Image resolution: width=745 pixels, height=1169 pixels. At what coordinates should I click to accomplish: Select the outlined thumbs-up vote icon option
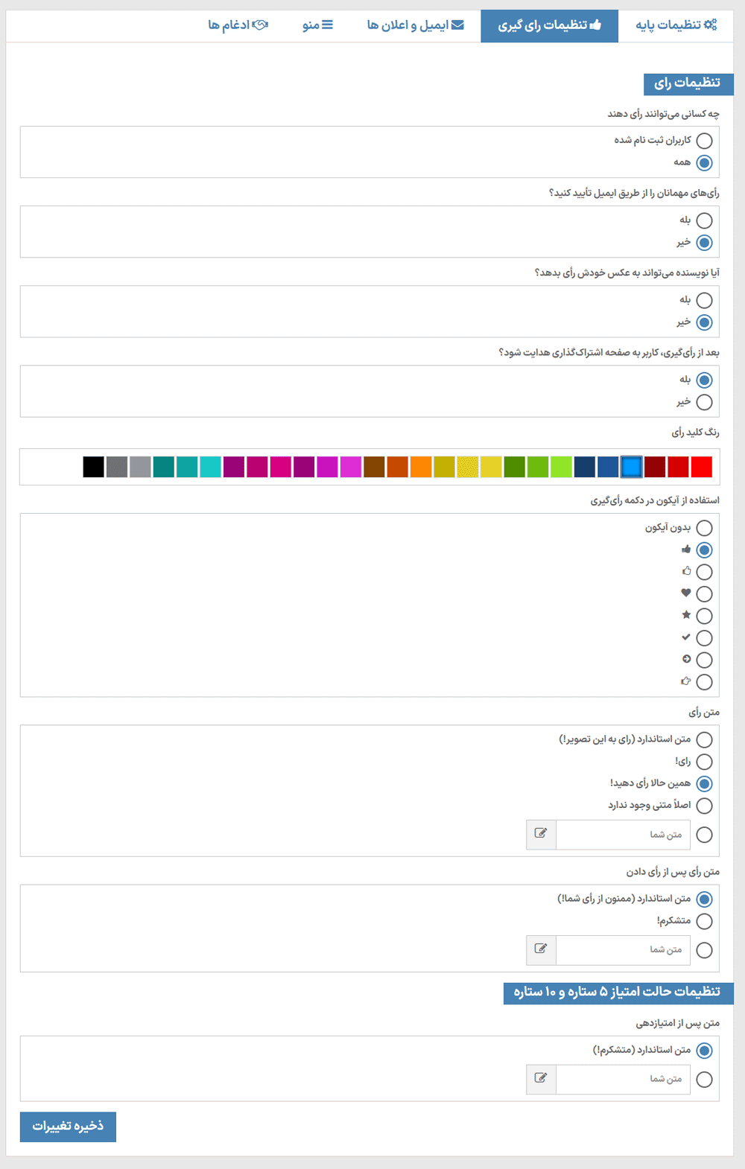[x=704, y=572]
